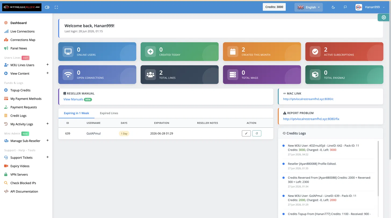
Task: Click the API Documentation code icon
Action: (6, 192)
